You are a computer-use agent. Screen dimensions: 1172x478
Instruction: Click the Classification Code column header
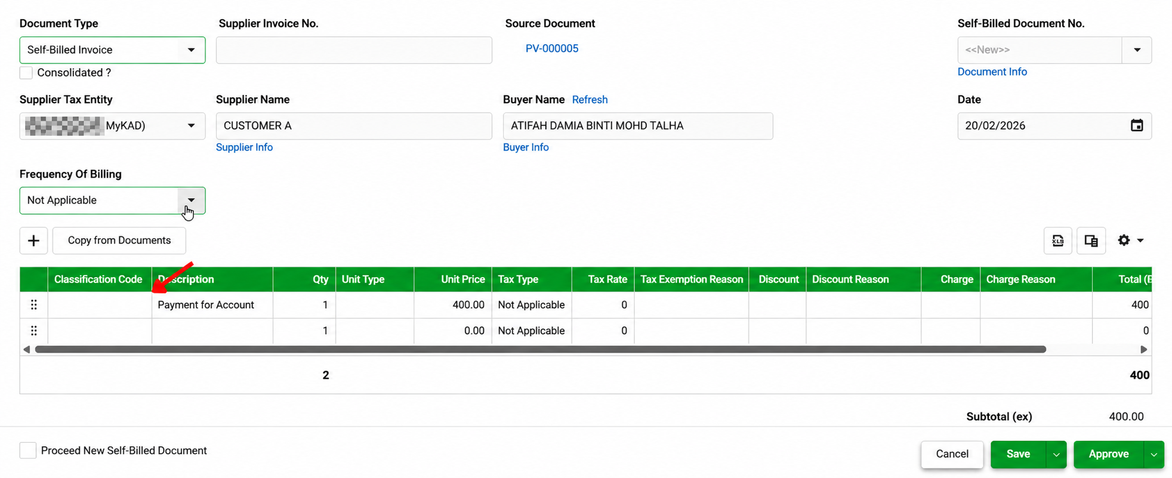[98, 279]
